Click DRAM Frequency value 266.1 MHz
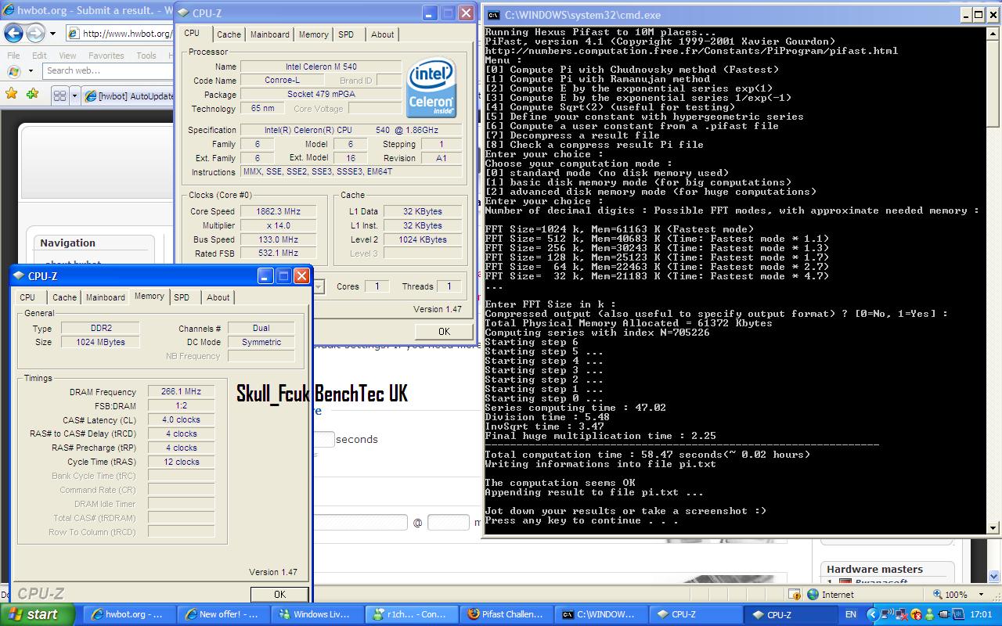The image size is (1002, 626). [181, 392]
